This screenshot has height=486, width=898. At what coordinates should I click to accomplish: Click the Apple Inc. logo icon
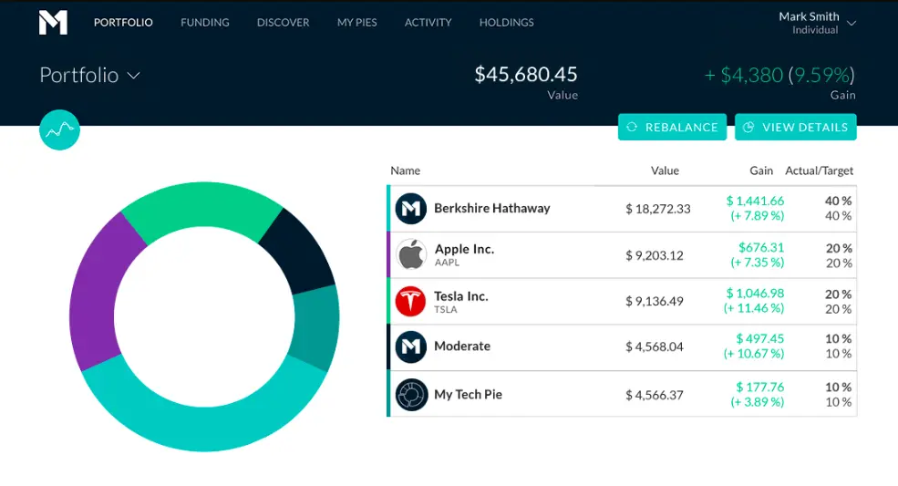coord(410,254)
